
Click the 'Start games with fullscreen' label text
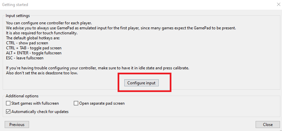(35, 103)
